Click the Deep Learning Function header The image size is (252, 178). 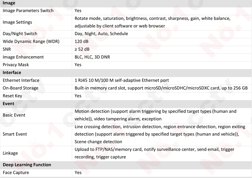27,165
